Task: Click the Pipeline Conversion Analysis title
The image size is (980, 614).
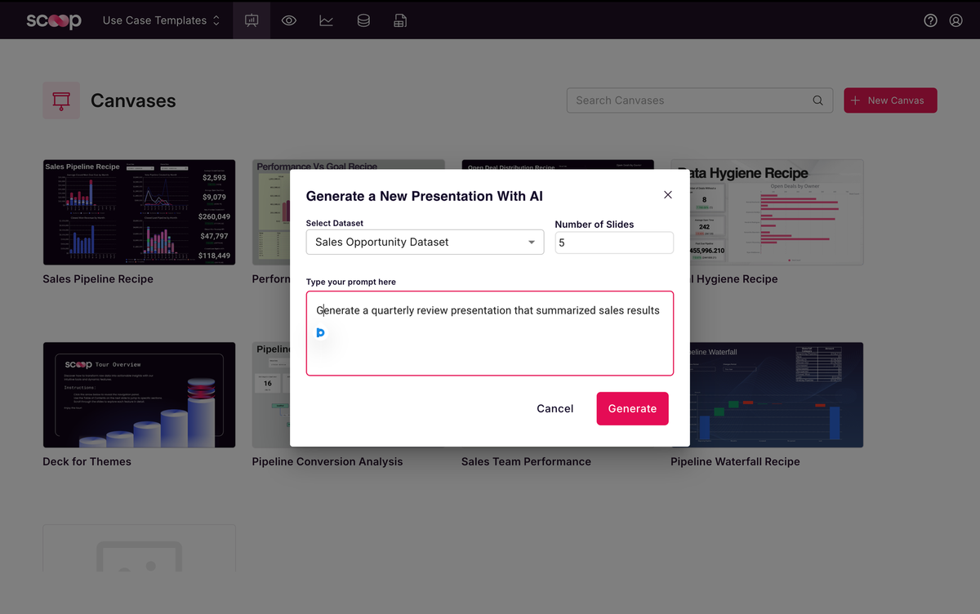Action: click(x=327, y=462)
